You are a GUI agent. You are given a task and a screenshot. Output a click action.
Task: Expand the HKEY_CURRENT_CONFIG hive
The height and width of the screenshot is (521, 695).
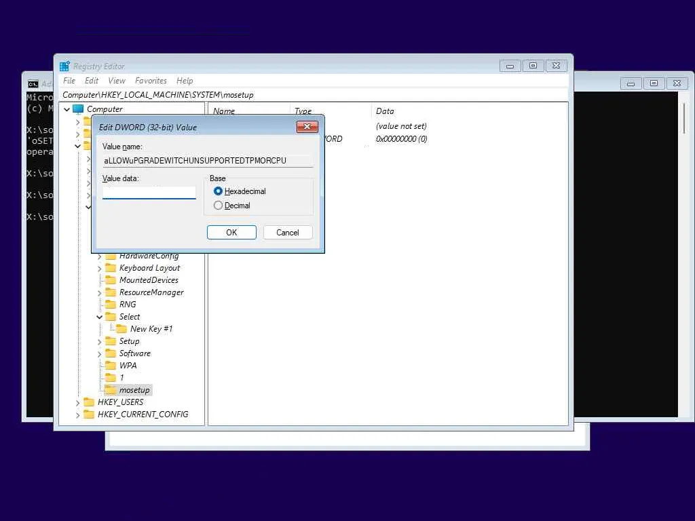(x=77, y=415)
